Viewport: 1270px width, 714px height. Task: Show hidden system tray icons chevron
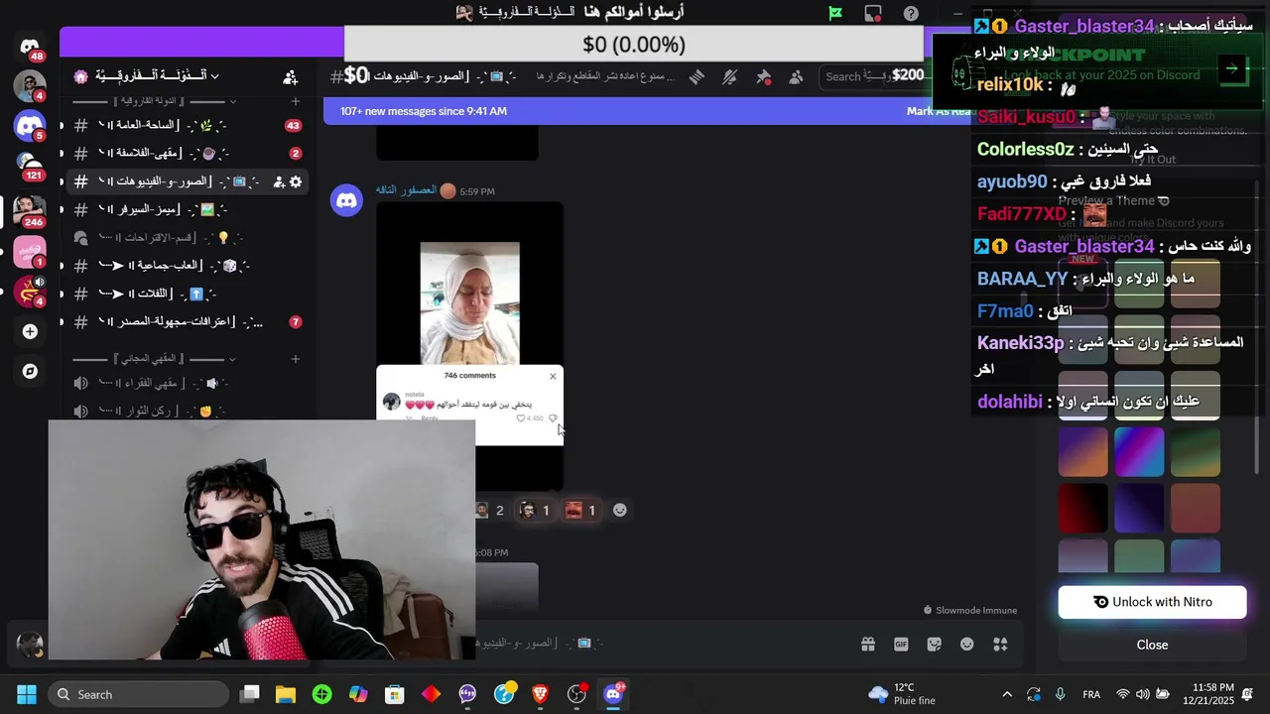point(1007,694)
